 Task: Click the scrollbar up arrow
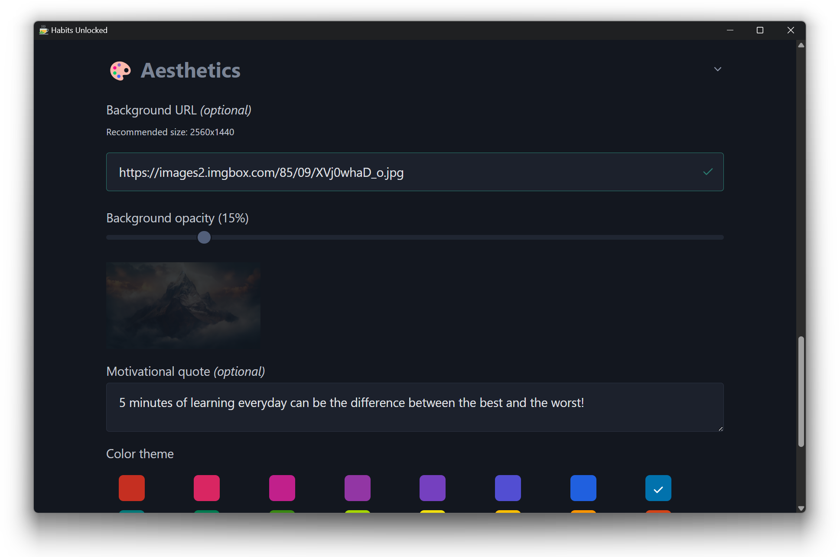[x=801, y=45]
